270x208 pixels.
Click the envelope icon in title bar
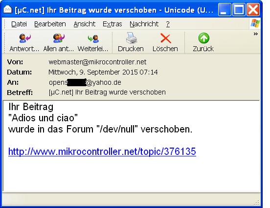point(8,9)
